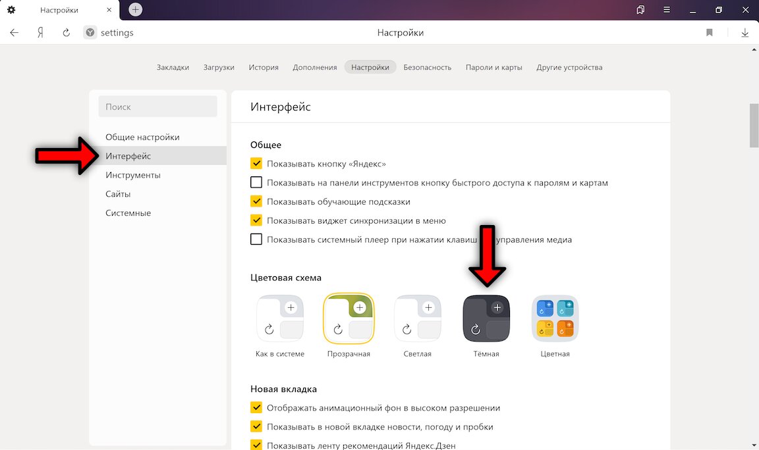Image resolution: width=759 pixels, height=450 pixels.
Task: Reload the settings page
Action: coord(67,32)
